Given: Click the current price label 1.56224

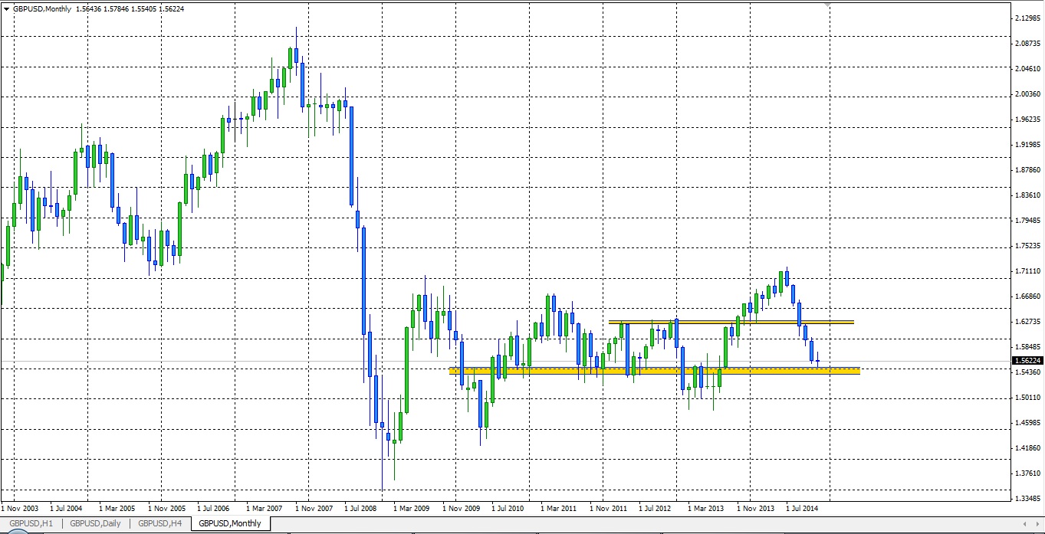Looking at the screenshot, I should (x=1027, y=360).
